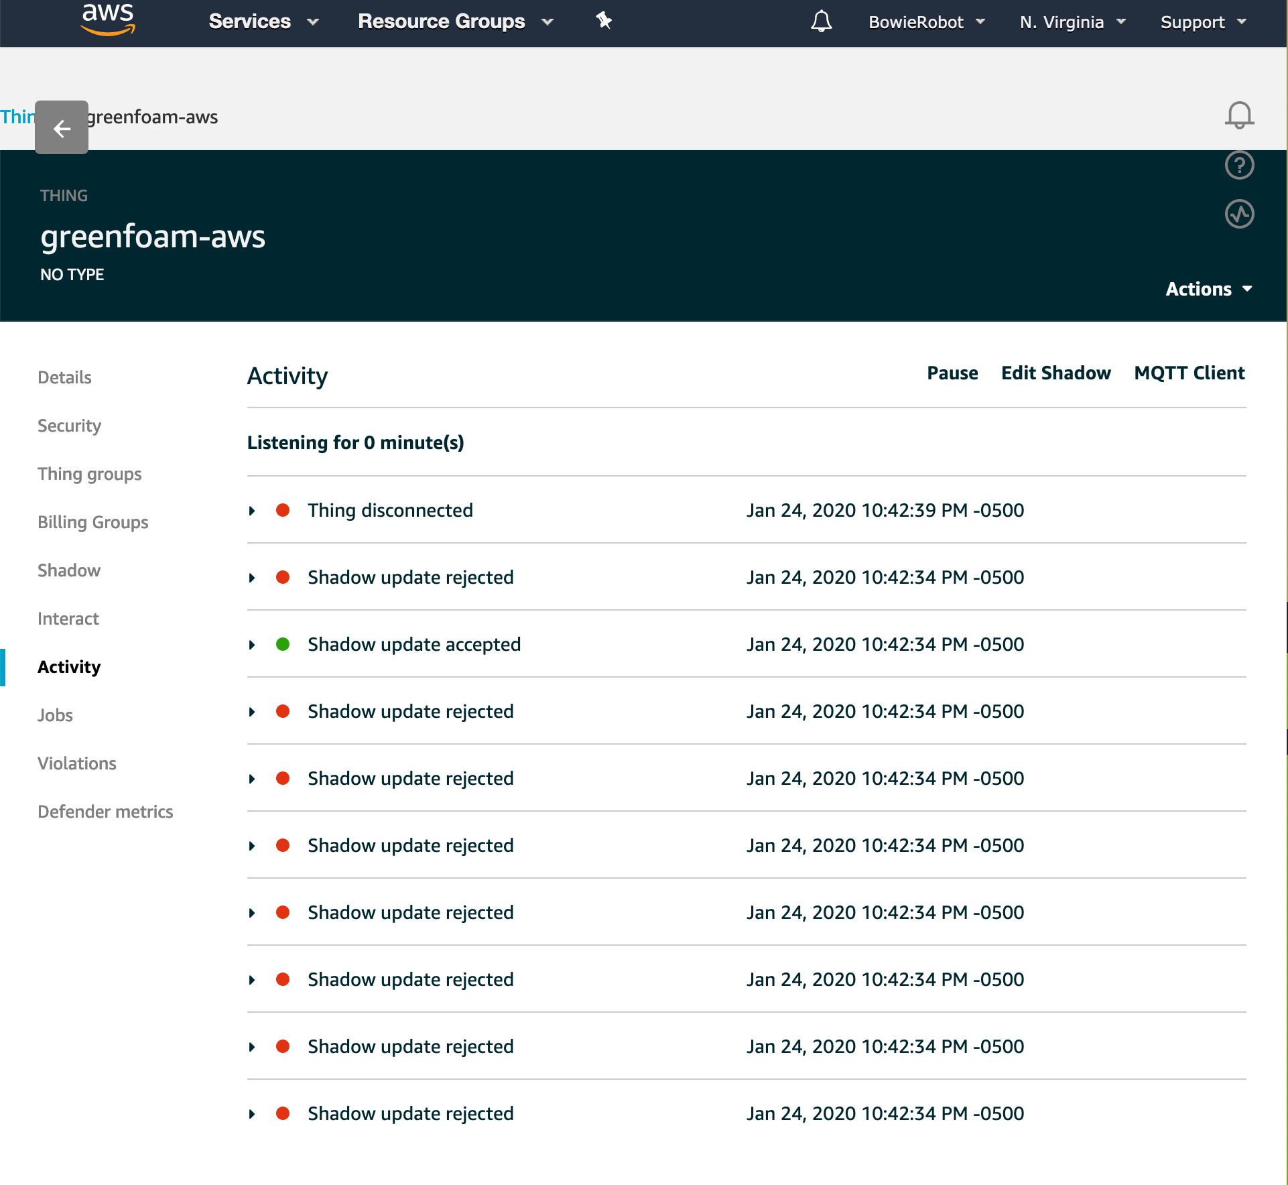Open the IoT console alerts bell below the top bar
Screen dimensions: 1288x1185
[1239, 115]
